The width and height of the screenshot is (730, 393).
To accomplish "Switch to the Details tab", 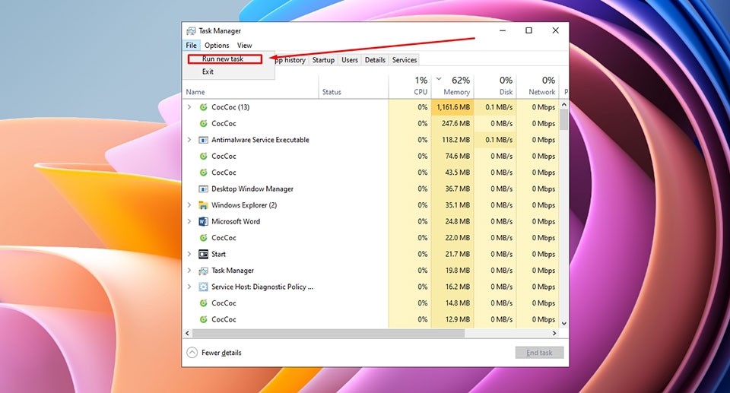I will click(x=375, y=60).
